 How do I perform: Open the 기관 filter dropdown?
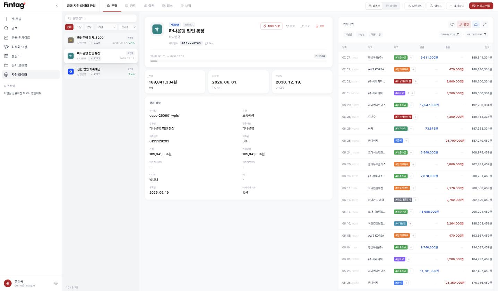(x=106, y=27)
